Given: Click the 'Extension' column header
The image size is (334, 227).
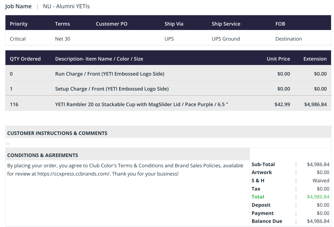Looking at the screenshot, I should coord(315,59).
